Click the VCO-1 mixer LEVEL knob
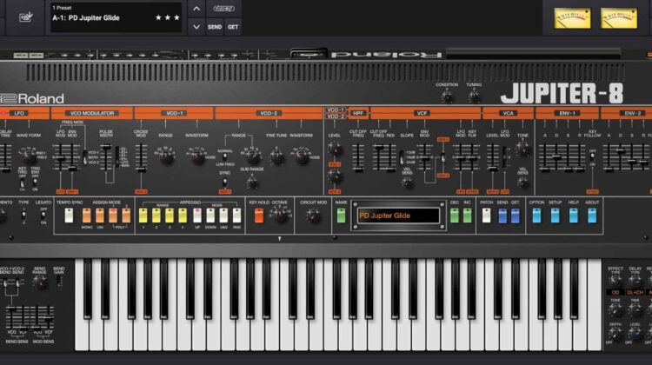652x365 pixels. click(x=335, y=149)
